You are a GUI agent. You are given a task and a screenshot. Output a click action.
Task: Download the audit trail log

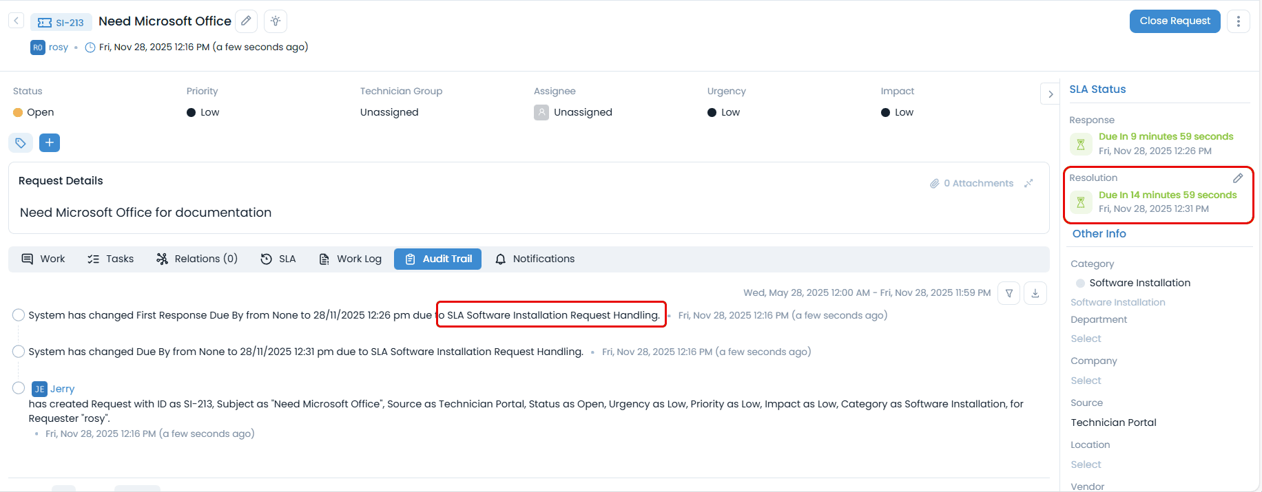point(1035,293)
